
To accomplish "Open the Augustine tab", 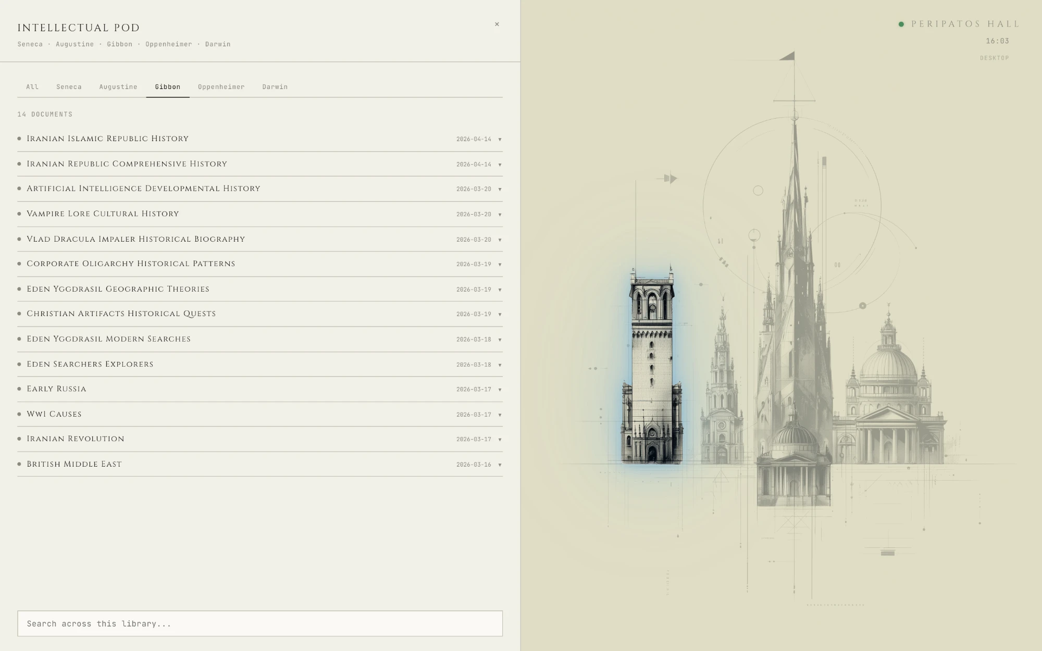I will click(x=118, y=87).
